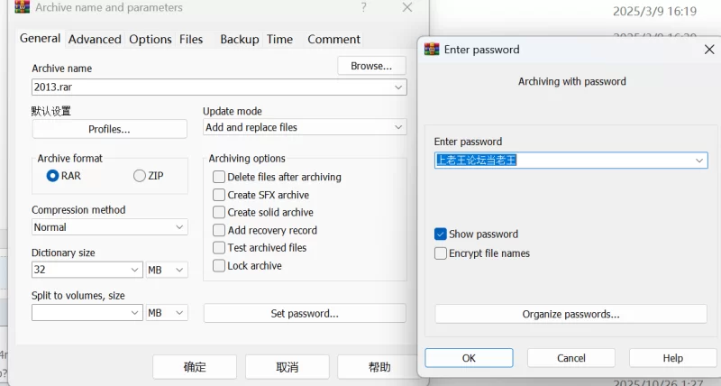Close the Enter password dialog

point(708,50)
